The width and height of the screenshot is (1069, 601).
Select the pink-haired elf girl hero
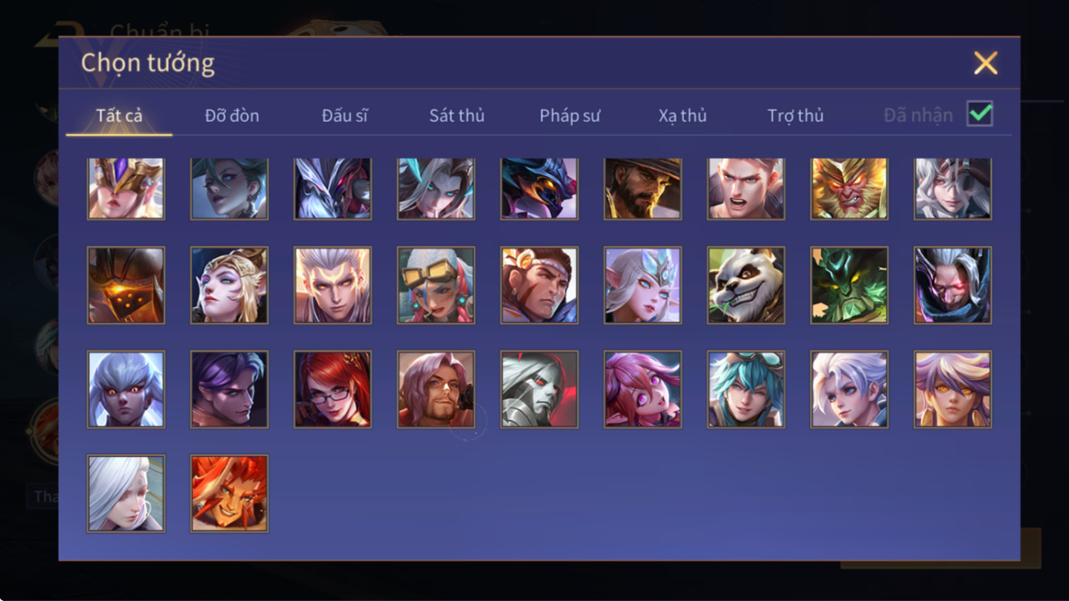tap(642, 389)
